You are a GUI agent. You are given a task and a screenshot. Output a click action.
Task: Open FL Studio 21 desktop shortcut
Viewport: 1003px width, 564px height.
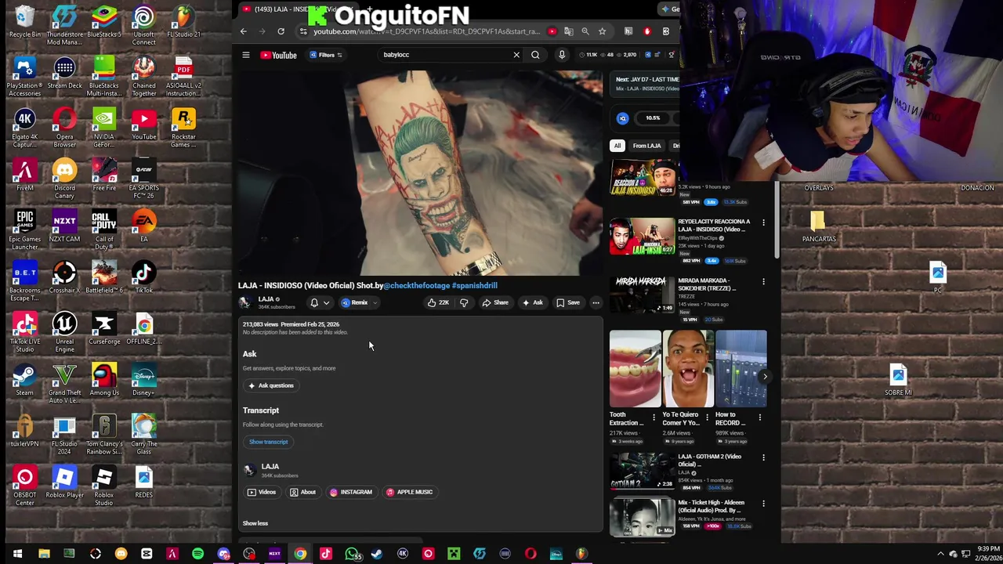(183, 23)
